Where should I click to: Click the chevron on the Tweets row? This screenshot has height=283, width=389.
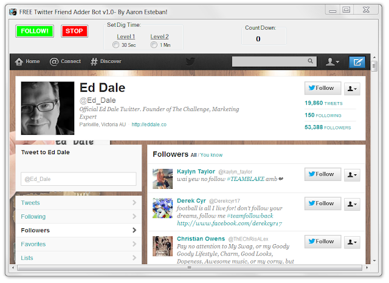[x=134, y=203]
